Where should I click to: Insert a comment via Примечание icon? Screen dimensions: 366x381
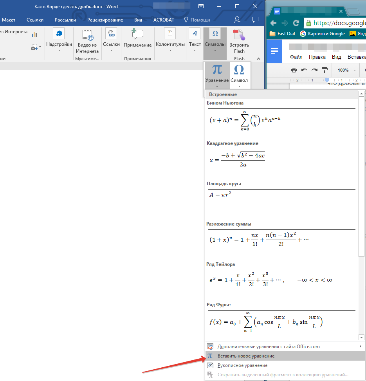pos(137,34)
